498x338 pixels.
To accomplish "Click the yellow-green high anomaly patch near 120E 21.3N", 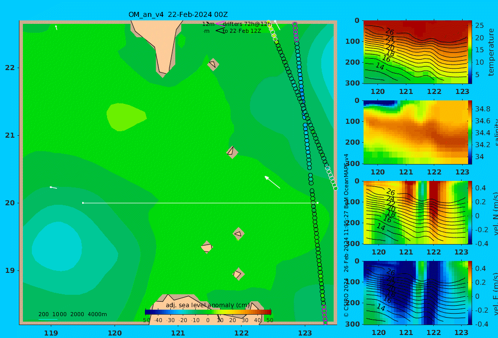I will tap(126, 117).
